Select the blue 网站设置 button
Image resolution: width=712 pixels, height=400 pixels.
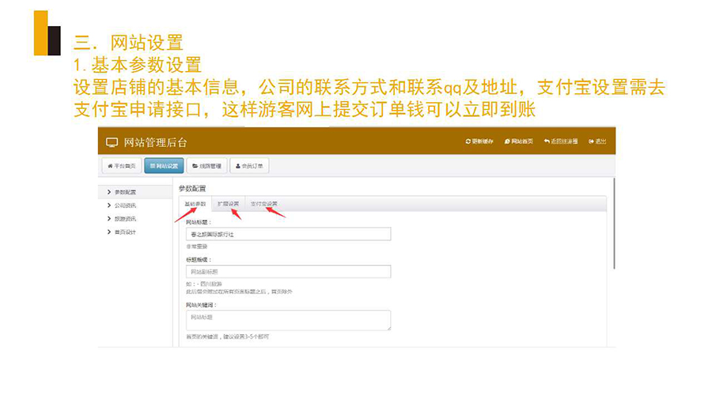164,166
